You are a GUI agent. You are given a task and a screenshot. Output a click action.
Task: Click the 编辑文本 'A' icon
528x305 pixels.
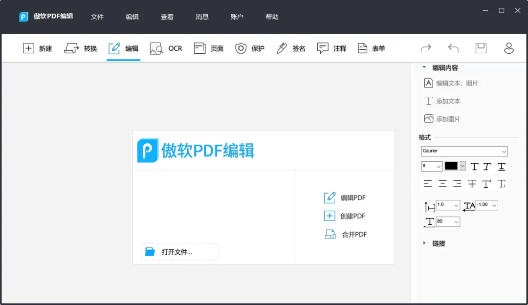click(x=428, y=83)
